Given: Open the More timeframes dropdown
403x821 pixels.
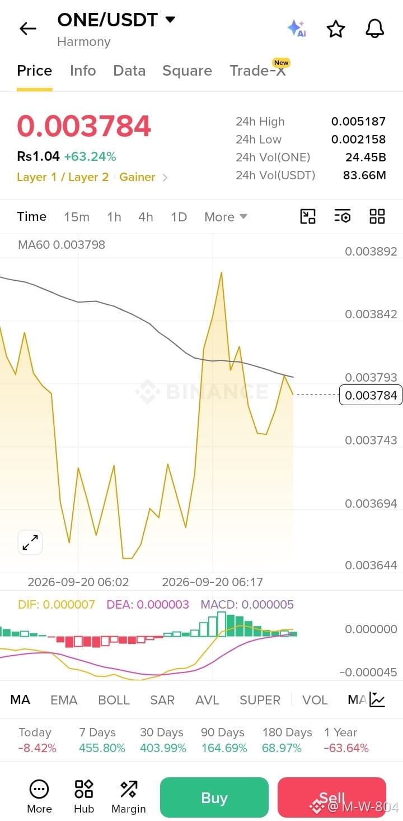Looking at the screenshot, I should 226,217.
